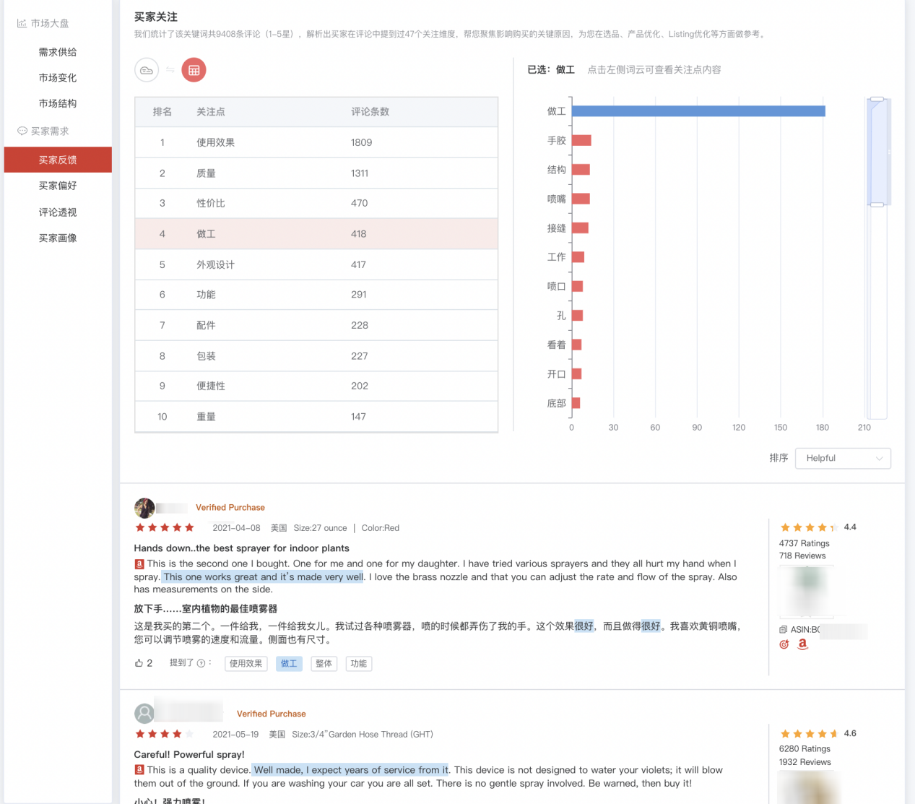Toggle the 功能 tag under the review
This screenshot has width=915, height=804.
click(359, 663)
